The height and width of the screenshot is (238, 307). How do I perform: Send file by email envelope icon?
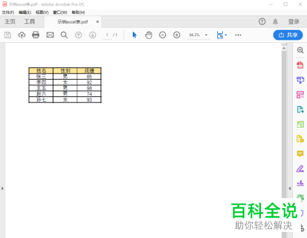point(50,35)
